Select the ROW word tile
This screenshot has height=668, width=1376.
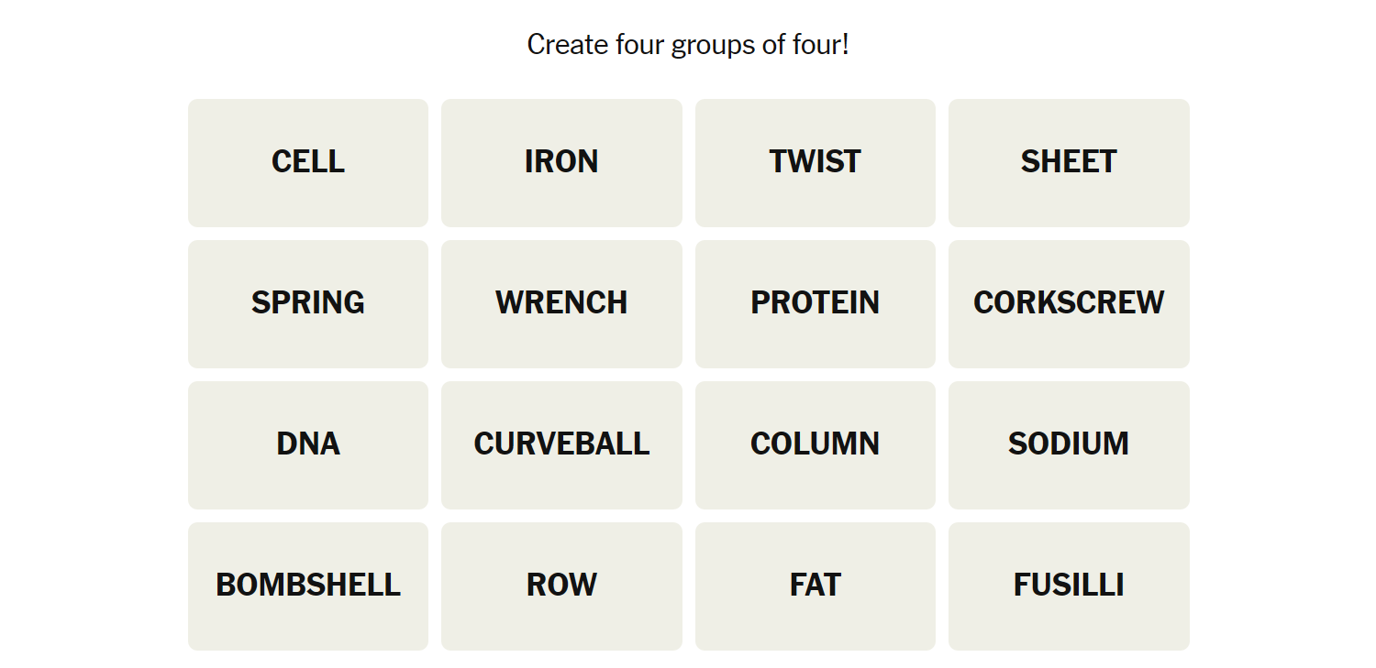[x=561, y=586]
